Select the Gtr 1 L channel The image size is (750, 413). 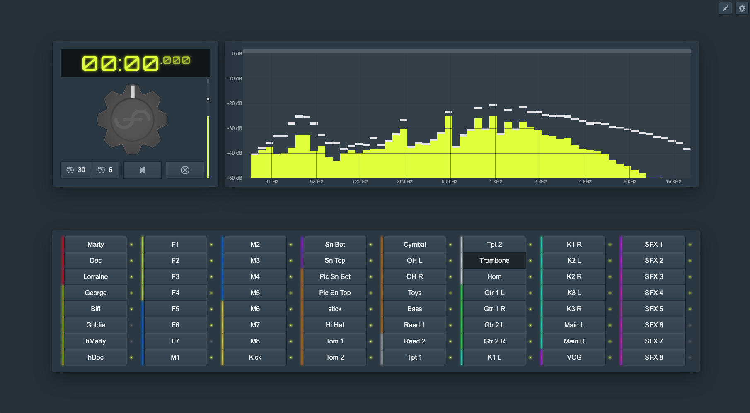(x=494, y=293)
